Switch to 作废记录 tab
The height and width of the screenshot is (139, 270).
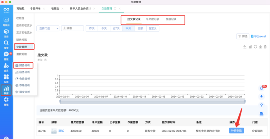[171, 19]
